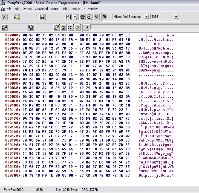Open the Device menu
199x193 pixels.
pos(27,9)
